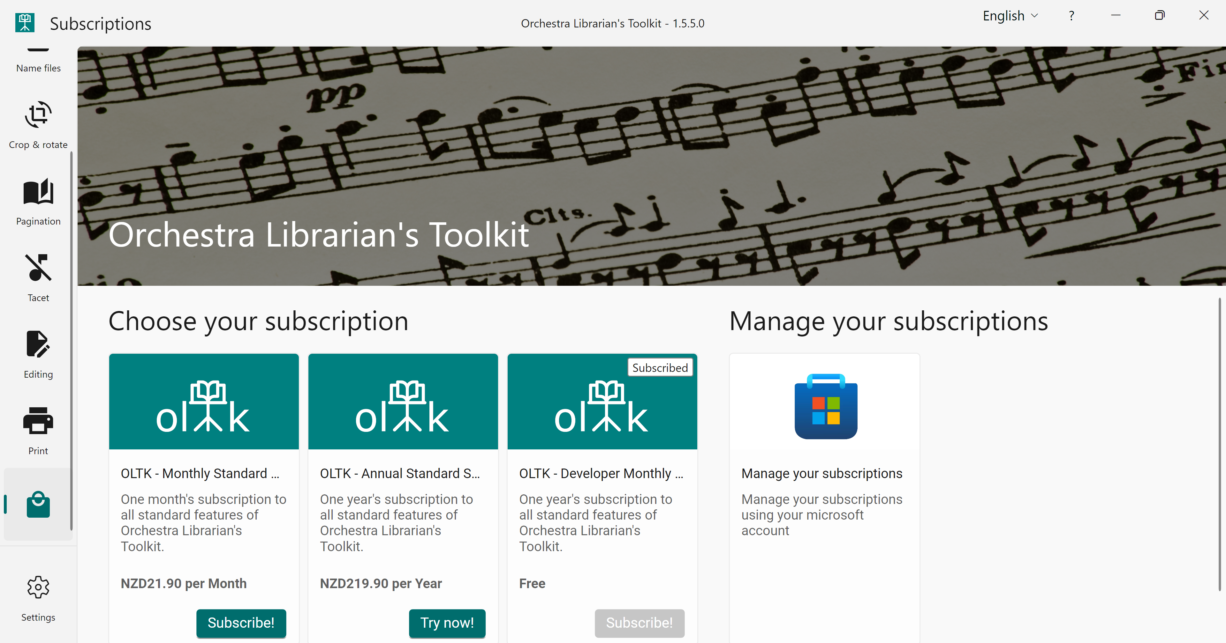Click the Microsoft Store icon

(x=826, y=406)
